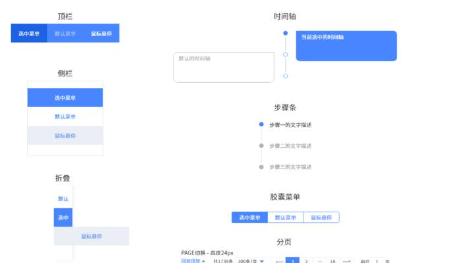Image resolution: width=452 pixels, height=263 pixels.
Task: Toggle the 鼠标悬停 capsule menu option
Action: (321, 218)
